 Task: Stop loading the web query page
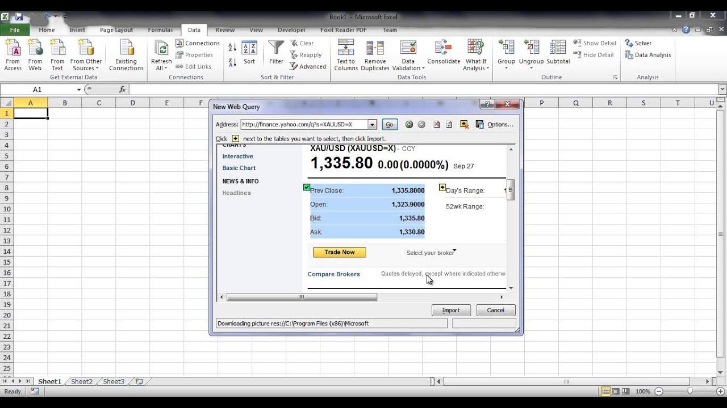[x=436, y=125]
